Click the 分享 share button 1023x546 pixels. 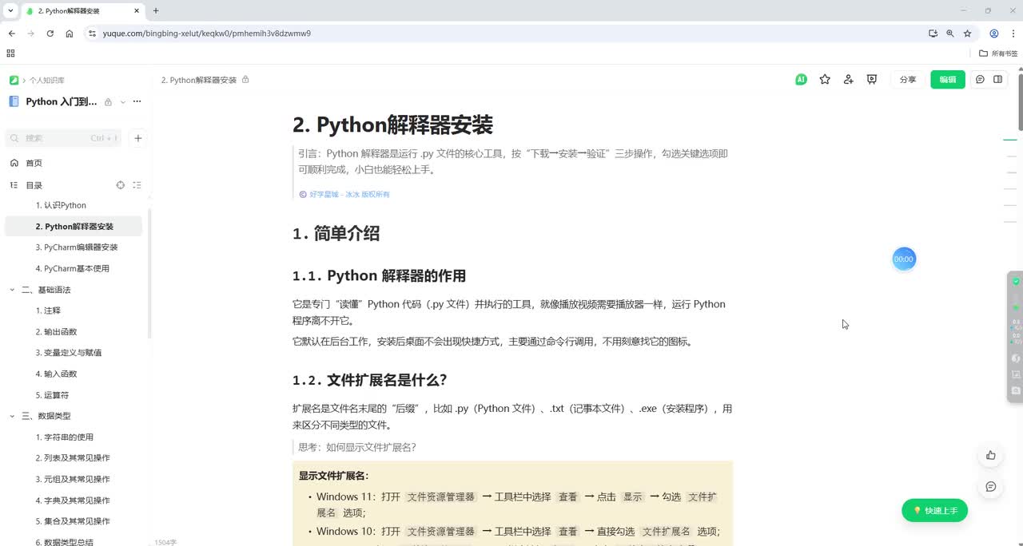(x=908, y=80)
